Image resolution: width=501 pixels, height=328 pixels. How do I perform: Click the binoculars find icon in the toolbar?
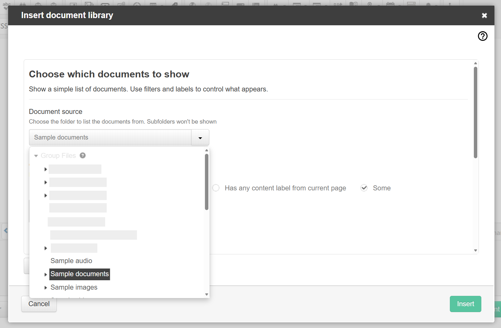23,4
